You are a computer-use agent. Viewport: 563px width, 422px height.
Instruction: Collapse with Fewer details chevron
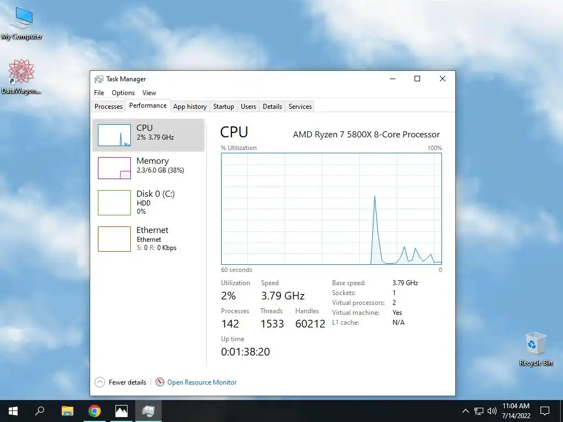pos(100,382)
